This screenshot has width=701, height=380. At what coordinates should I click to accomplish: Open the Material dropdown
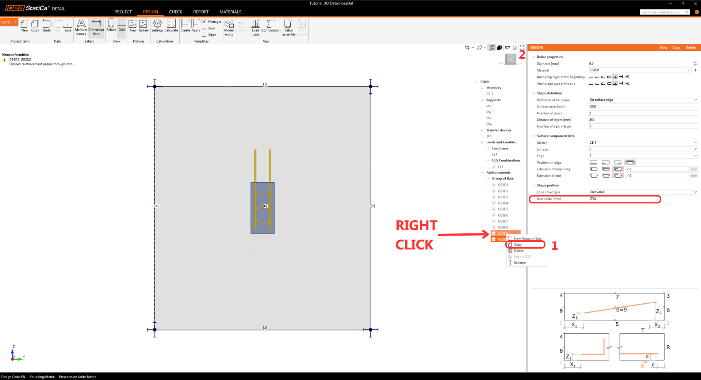[640, 70]
